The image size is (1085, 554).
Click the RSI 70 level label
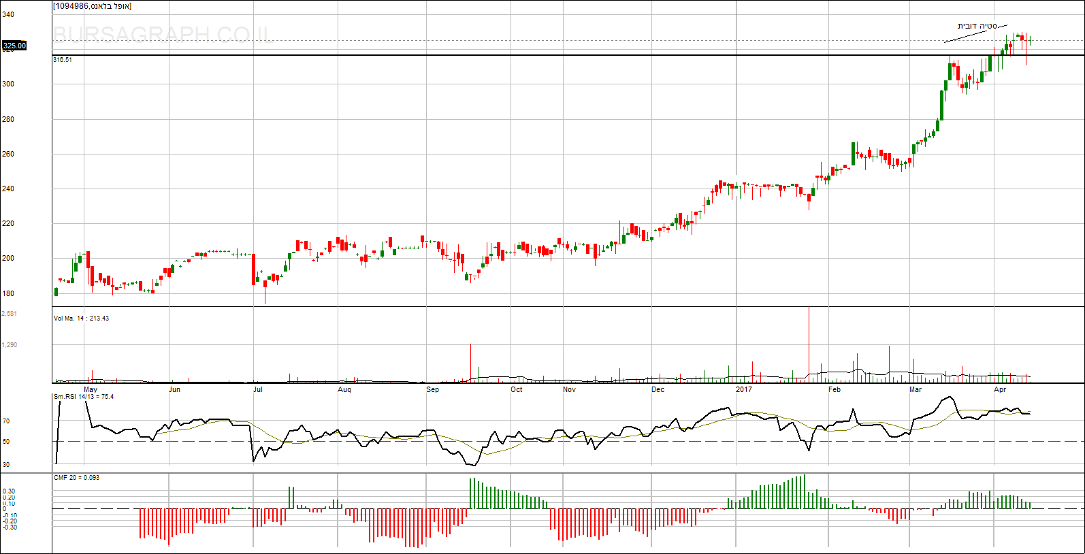point(6,421)
